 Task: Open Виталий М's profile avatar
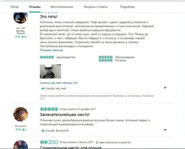pos(21,114)
